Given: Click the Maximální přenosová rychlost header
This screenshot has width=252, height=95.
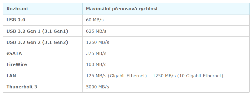Looking at the screenshot, I should 122,9.
